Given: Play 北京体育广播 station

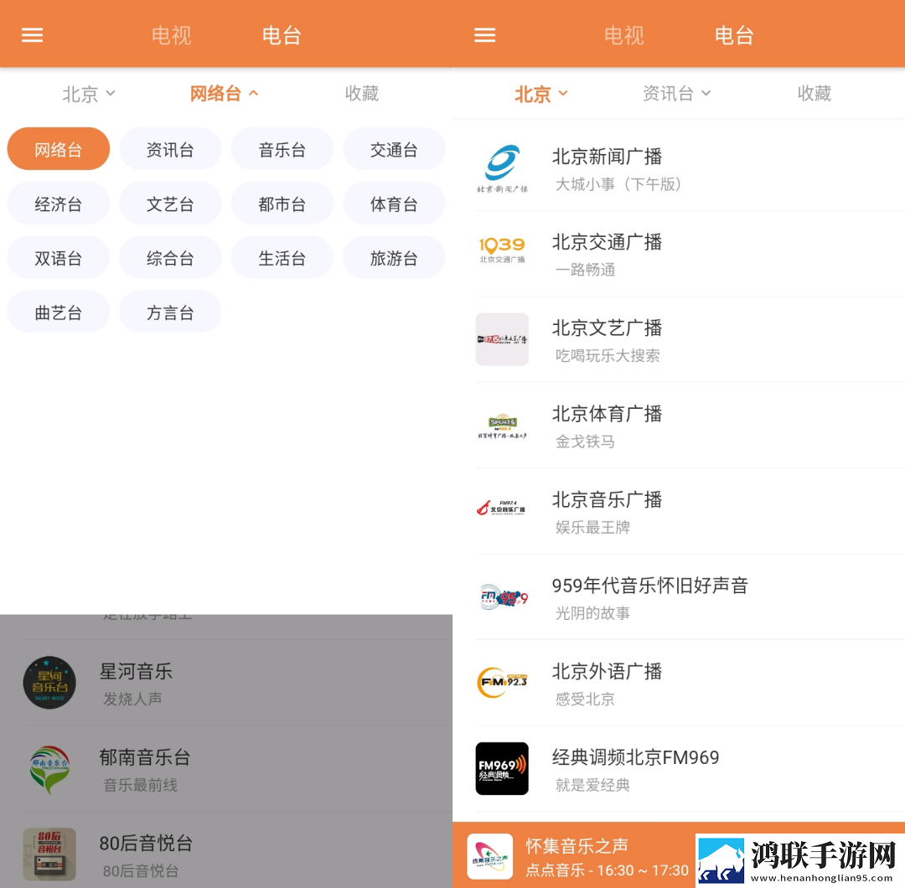Looking at the screenshot, I should pos(679,426).
